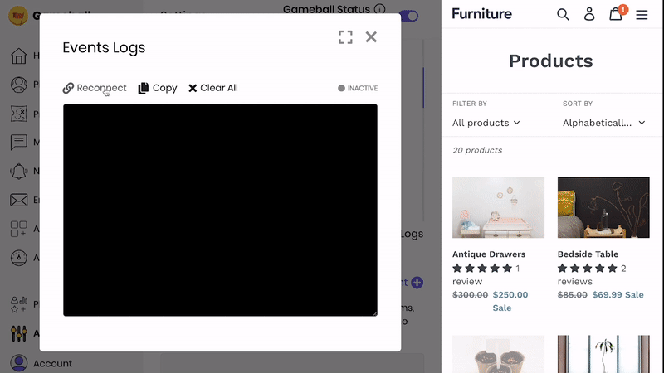Click the Bedside Table star rating
The width and height of the screenshot is (664, 373).
point(588,268)
